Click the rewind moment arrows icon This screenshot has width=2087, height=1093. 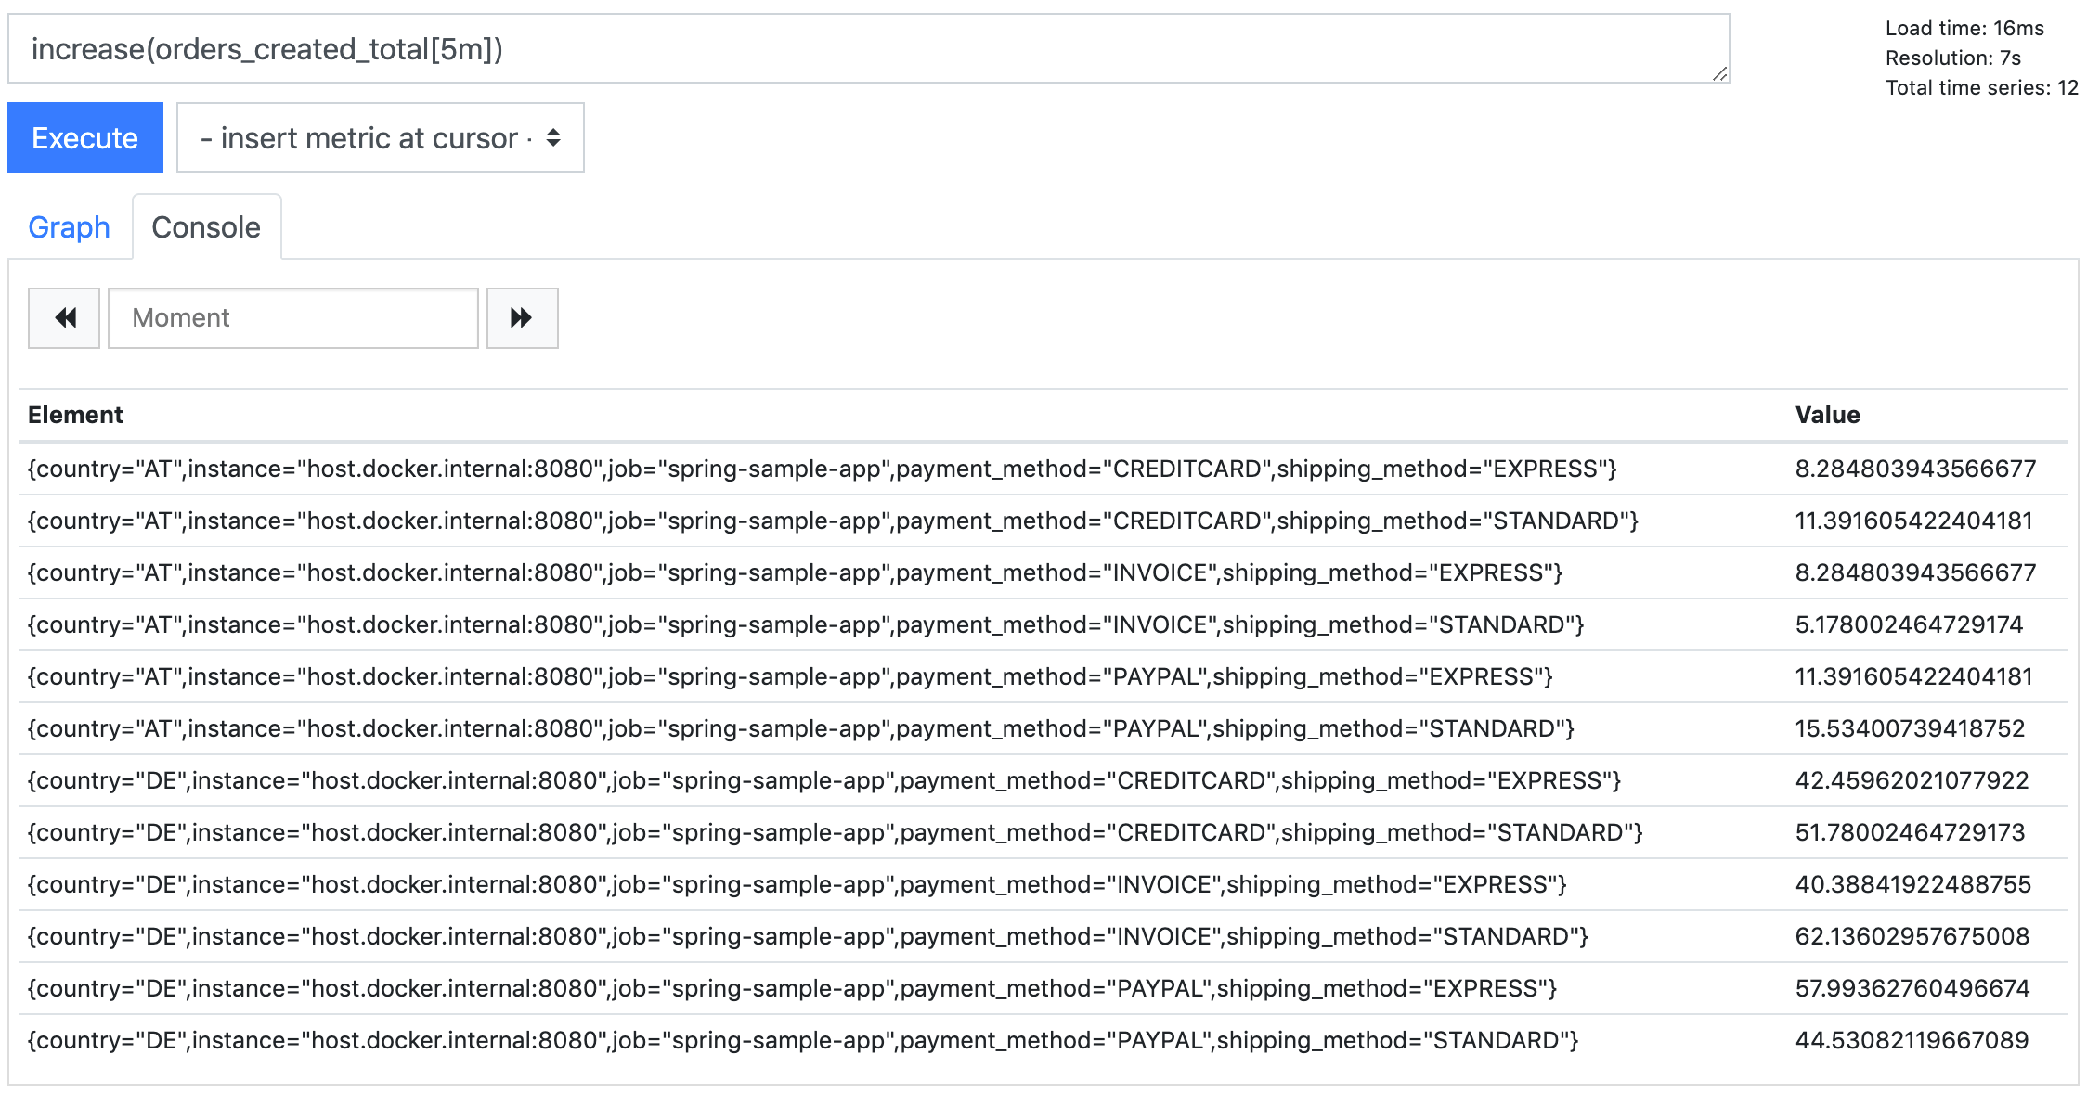pos(63,318)
